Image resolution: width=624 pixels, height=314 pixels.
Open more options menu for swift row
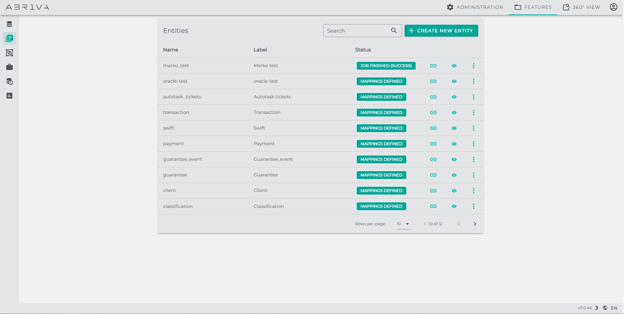(474, 128)
